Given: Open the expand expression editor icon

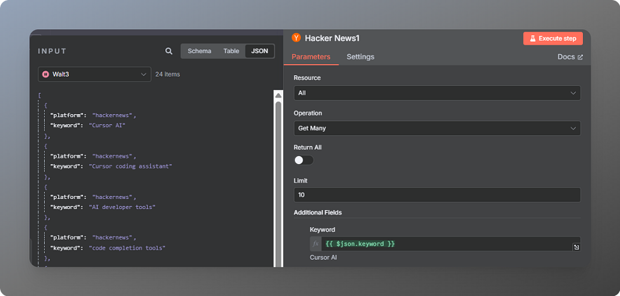Looking at the screenshot, I should 576,247.
